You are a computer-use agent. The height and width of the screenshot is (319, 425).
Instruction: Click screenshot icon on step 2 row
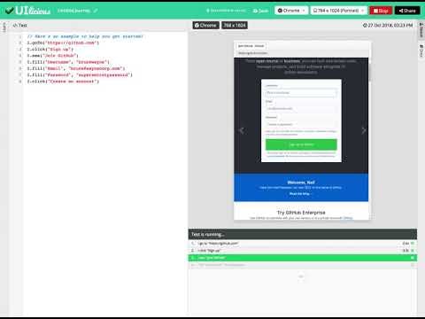click(x=413, y=251)
